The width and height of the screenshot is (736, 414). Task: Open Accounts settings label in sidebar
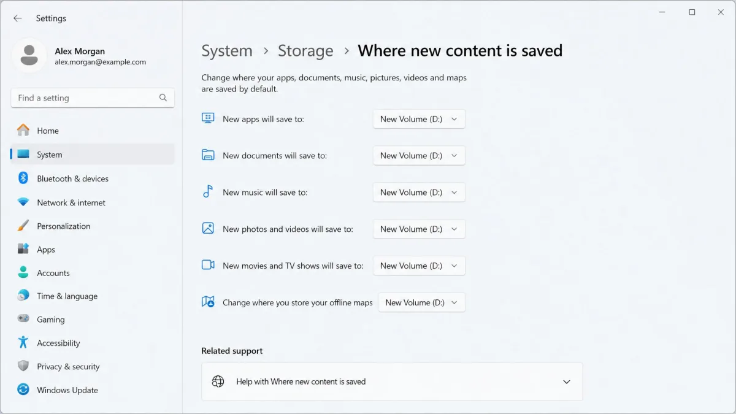pos(53,273)
